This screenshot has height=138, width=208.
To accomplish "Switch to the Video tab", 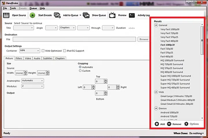I will (x=28, y=58).
